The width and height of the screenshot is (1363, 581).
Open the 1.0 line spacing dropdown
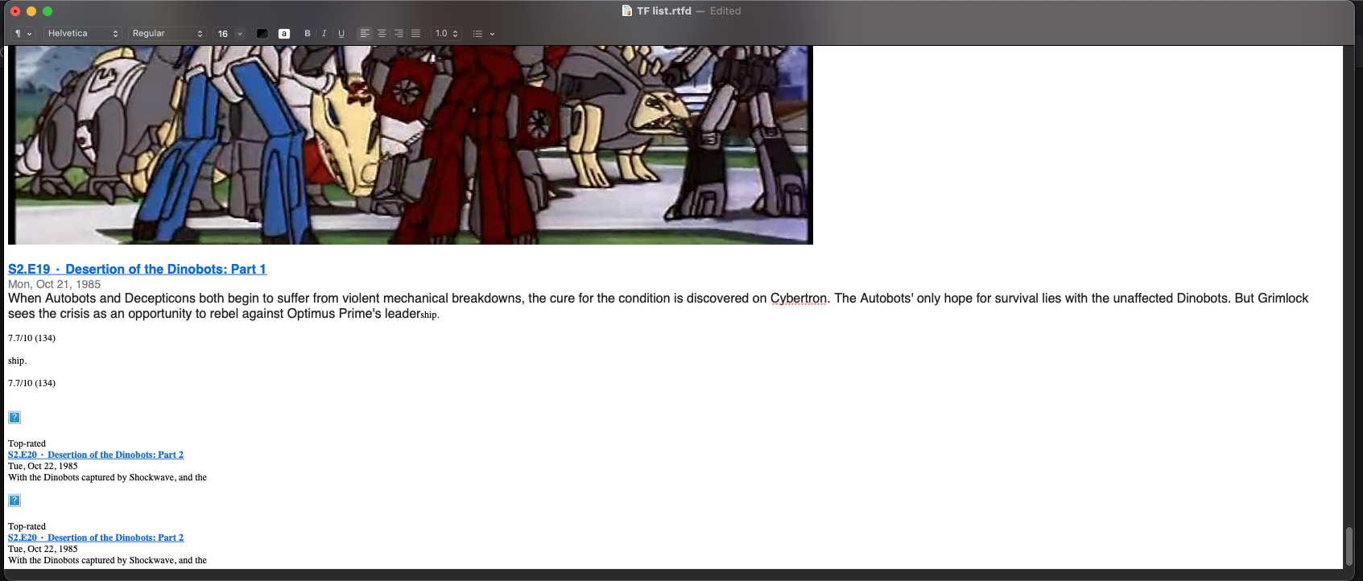(447, 34)
